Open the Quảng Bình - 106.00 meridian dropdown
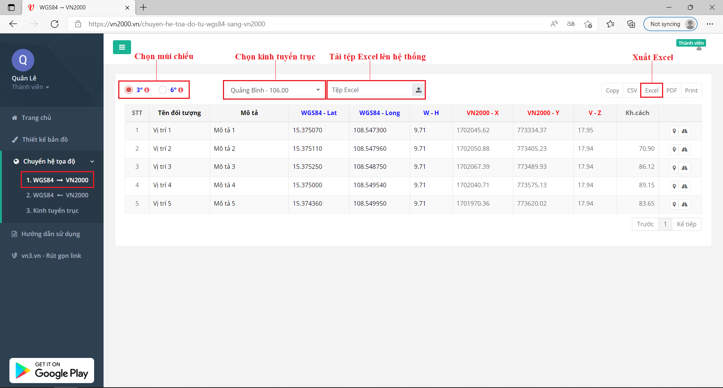The image size is (723, 388). [x=275, y=90]
